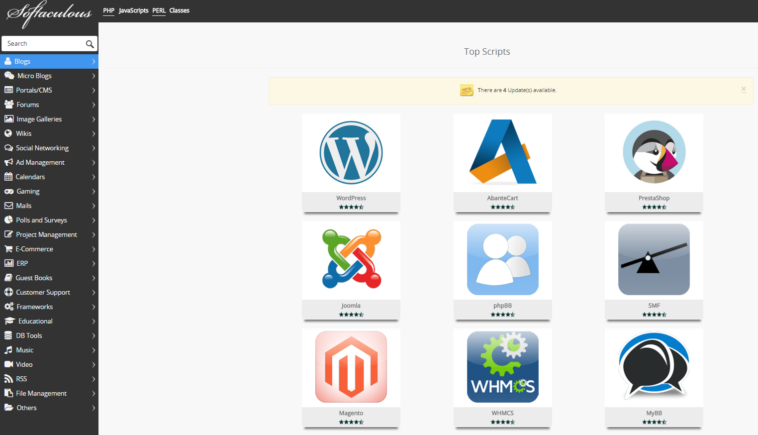Expand the Others chevron arrow
The width and height of the screenshot is (758, 435).
94,408
